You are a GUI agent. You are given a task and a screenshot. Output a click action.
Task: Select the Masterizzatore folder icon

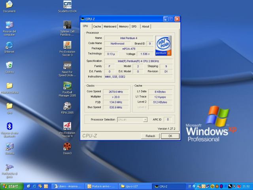[x=9, y=88]
